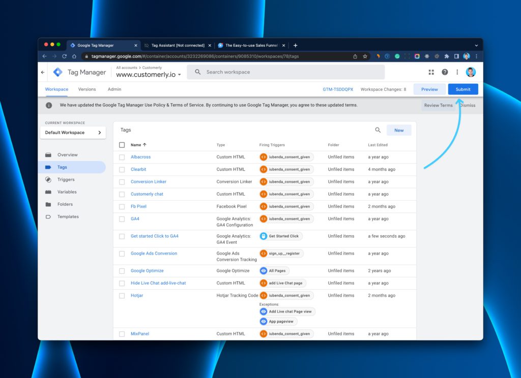Click the Google Tag Manager logo icon
The width and height of the screenshot is (521, 378).
(58, 72)
